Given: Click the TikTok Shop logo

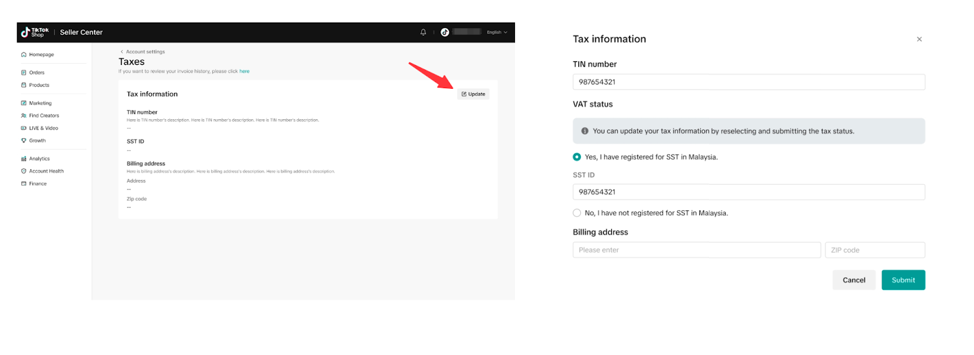Looking at the screenshot, I should pyautogui.click(x=35, y=32).
